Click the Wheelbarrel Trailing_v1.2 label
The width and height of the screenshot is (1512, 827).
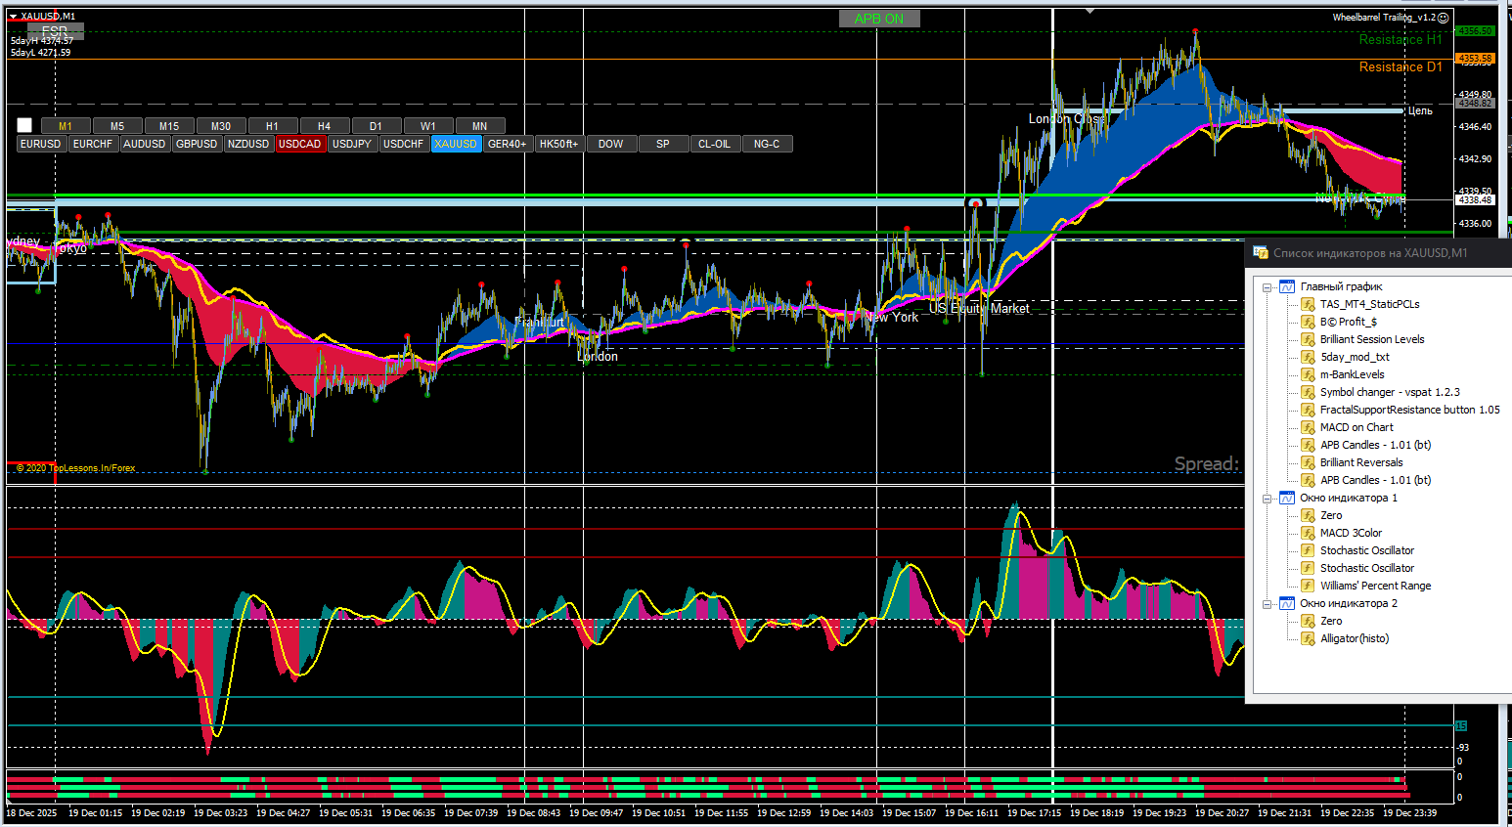click(1384, 17)
